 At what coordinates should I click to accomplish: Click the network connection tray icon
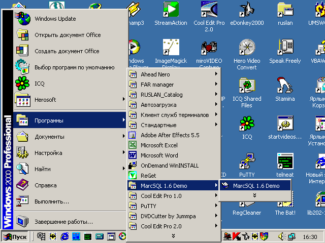pos(291,236)
